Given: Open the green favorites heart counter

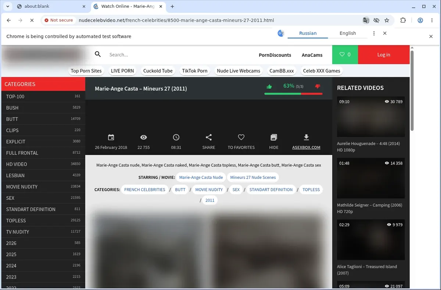Looking at the screenshot, I should click(x=345, y=54).
